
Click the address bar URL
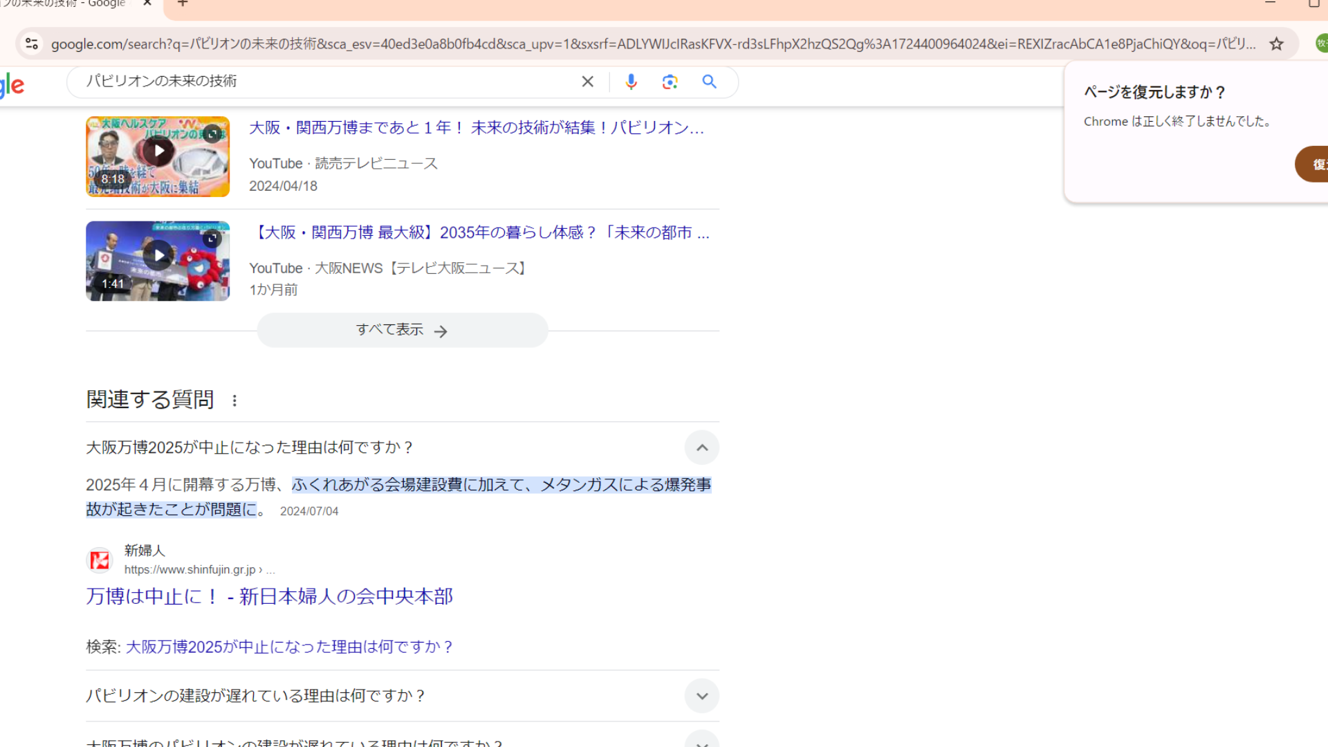click(x=653, y=44)
